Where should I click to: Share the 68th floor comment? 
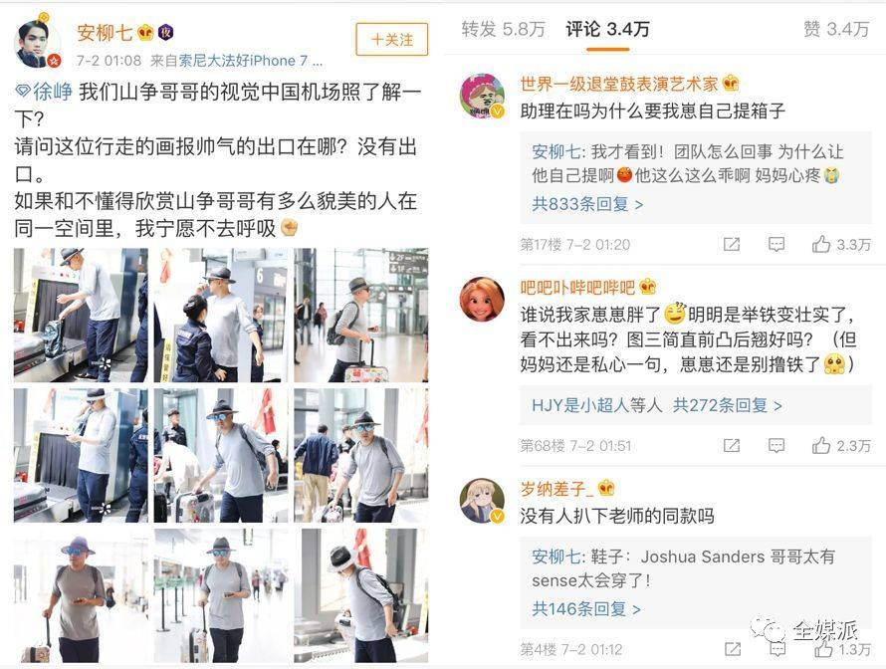pos(732,445)
